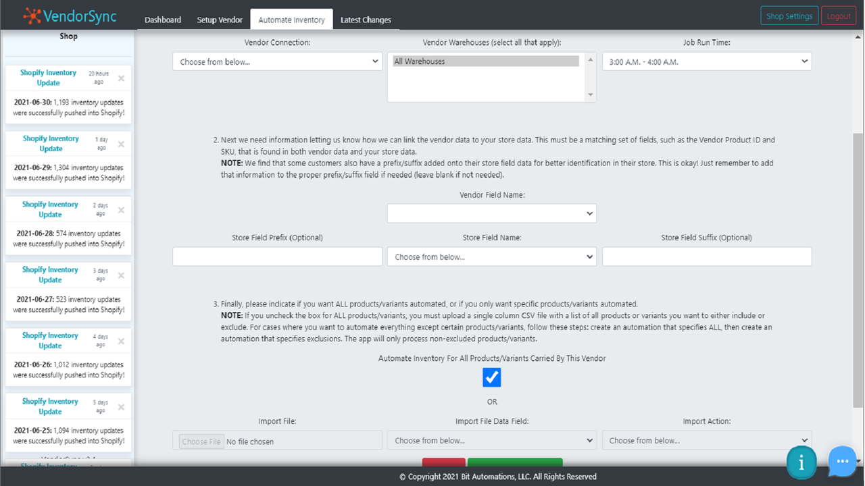865x486 pixels.
Task: Click the Logout button
Action: click(x=838, y=15)
